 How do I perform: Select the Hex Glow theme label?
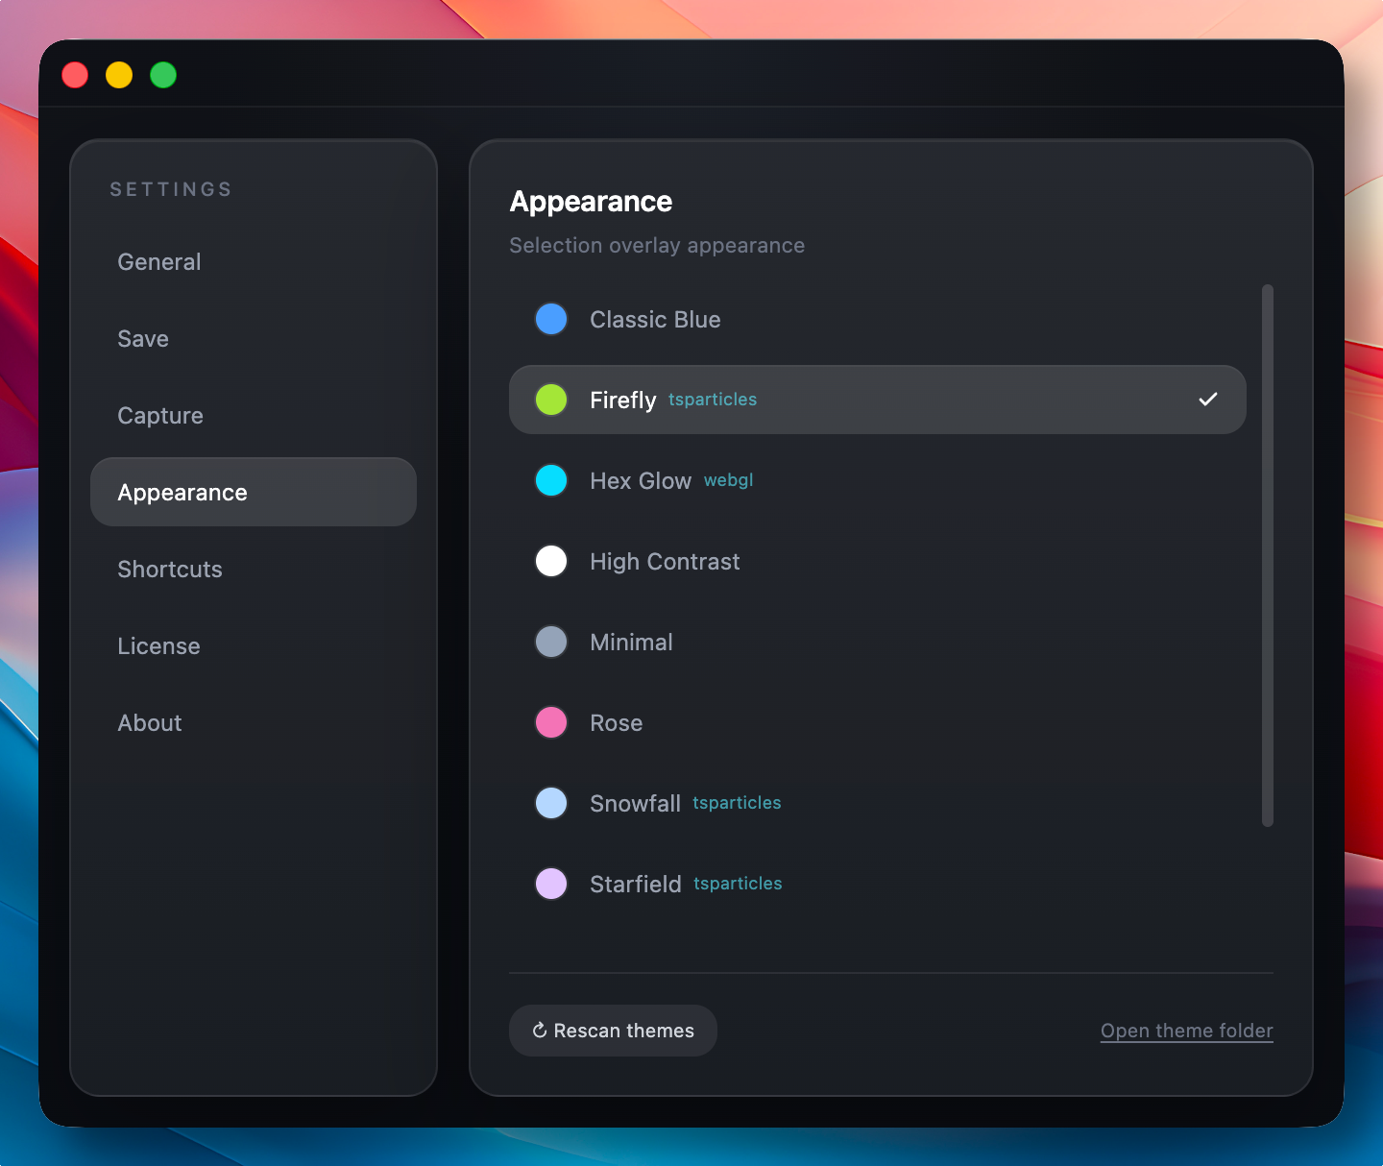point(640,481)
